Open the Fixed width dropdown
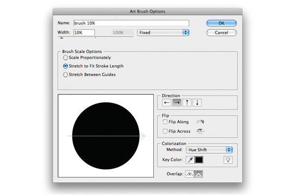295x196 pixels. pyautogui.click(x=163, y=33)
